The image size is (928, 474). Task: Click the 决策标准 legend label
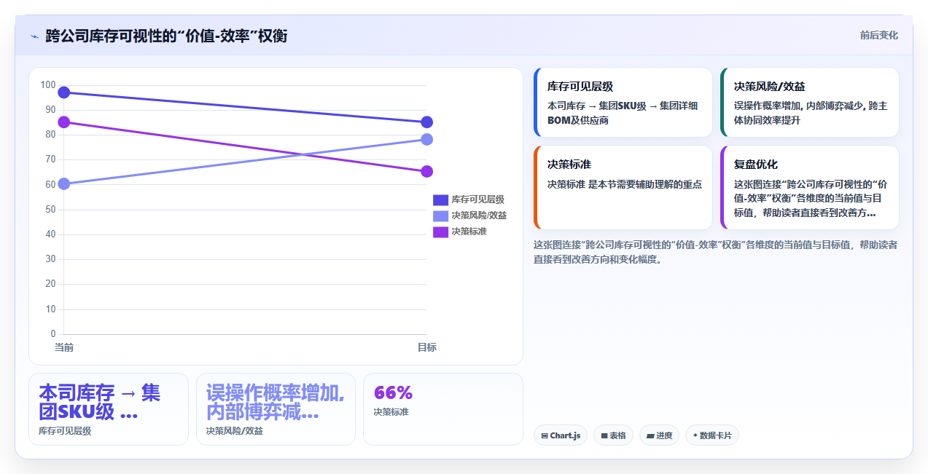point(469,232)
